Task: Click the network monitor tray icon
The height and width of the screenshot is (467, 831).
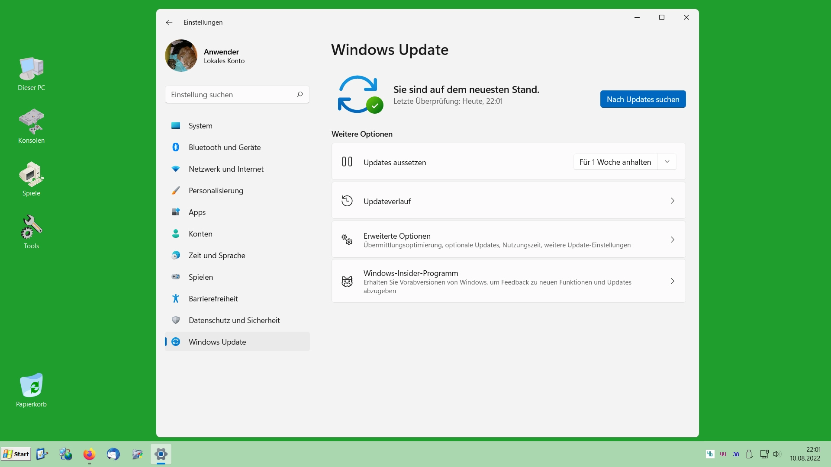Action: coord(764,454)
